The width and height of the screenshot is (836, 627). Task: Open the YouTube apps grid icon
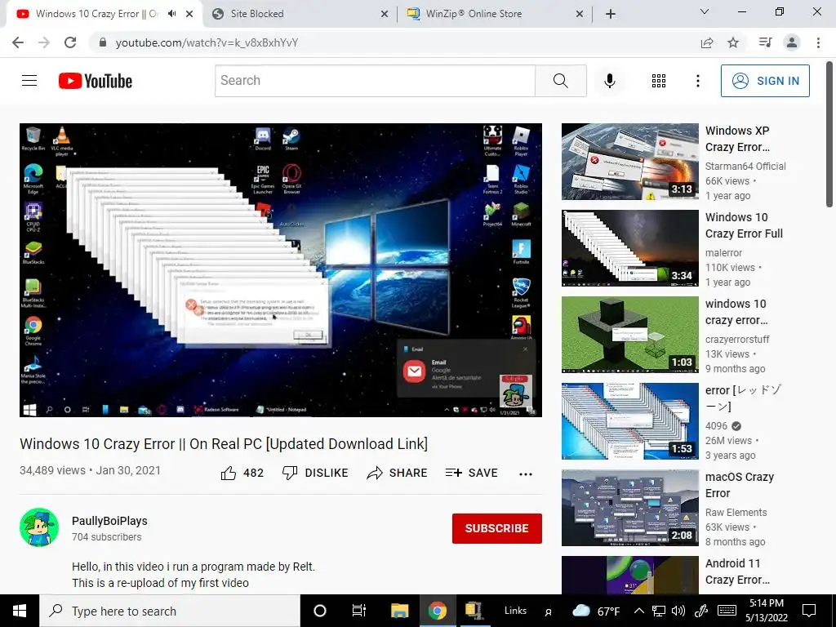pos(659,81)
